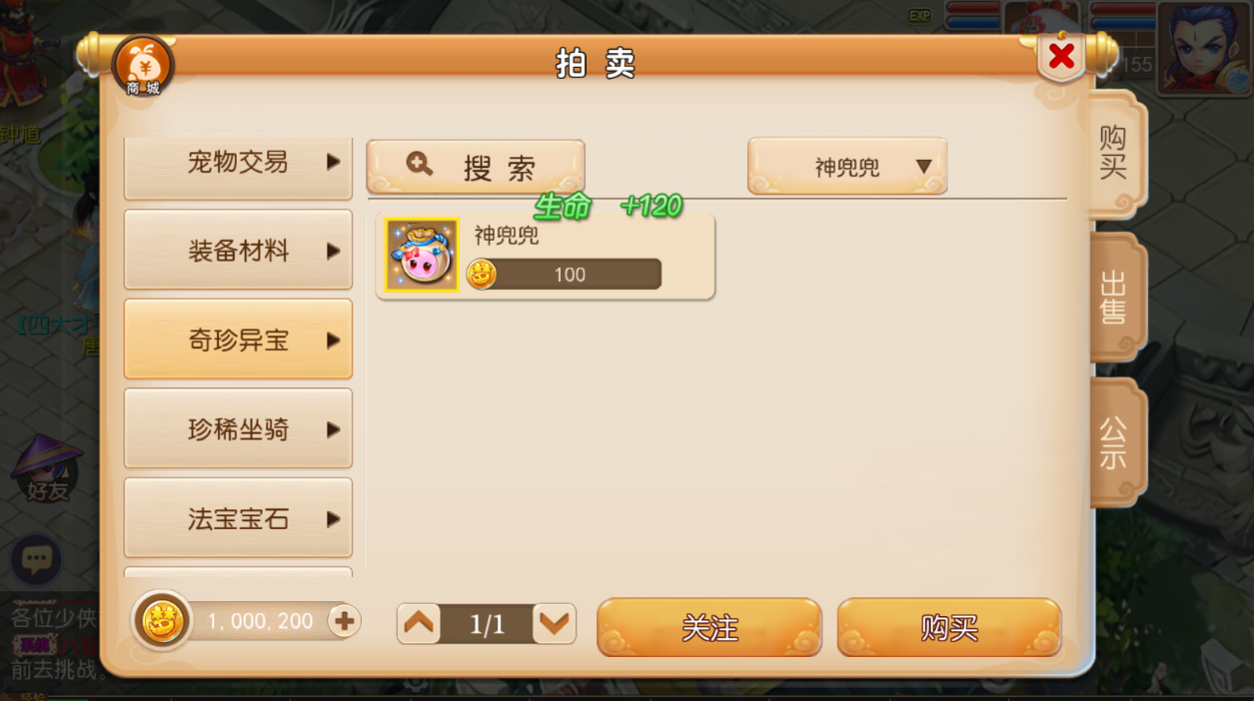Expand the 珍稀坐骑 category

tap(238, 428)
